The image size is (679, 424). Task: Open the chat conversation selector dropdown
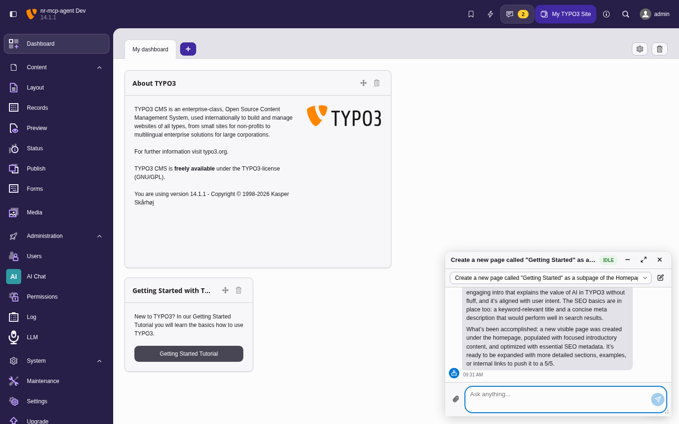pos(551,278)
